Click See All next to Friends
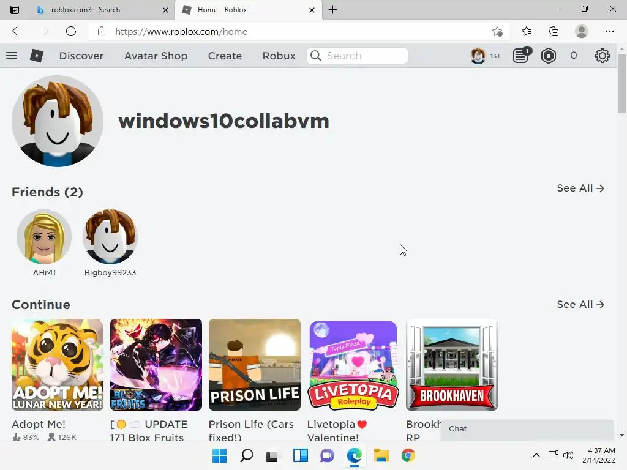This screenshot has width=627, height=470. (x=580, y=188)
